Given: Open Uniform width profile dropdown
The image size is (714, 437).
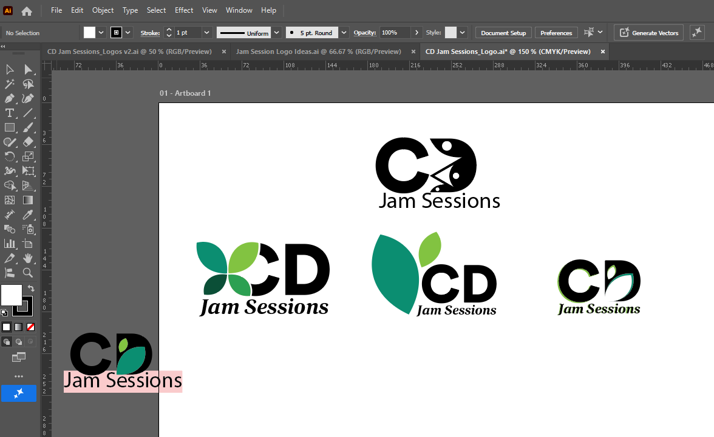Looking at the screenshot, I should point(276,33).
